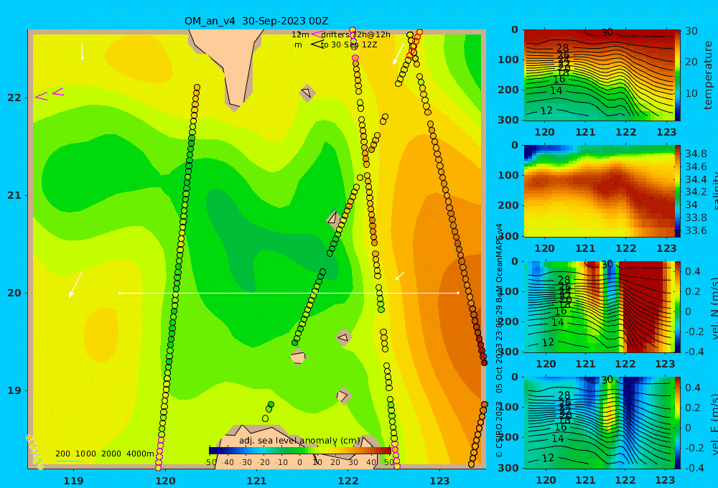This screenshot has height=488, width=718.
Task: Click the vertical CSIRO copyright timestamp text
Action: tap(499, 341)
